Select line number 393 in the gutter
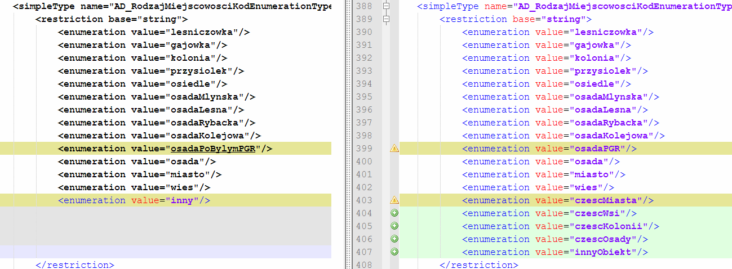Image resolution: width=732 pixels, height=269 pixels. 364,71
